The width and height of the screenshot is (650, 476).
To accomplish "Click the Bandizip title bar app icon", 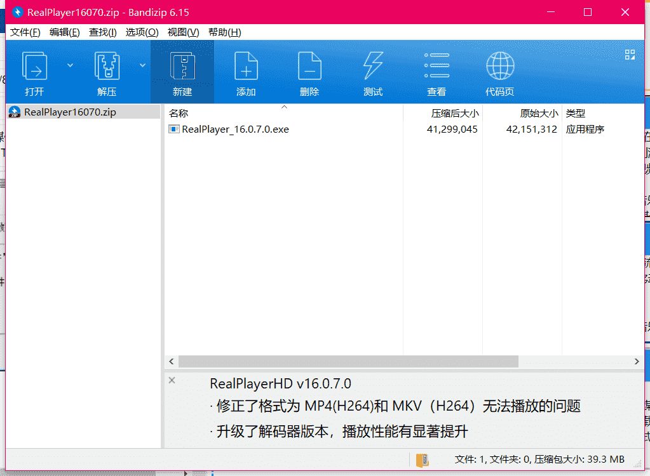I will coord(17,12).
